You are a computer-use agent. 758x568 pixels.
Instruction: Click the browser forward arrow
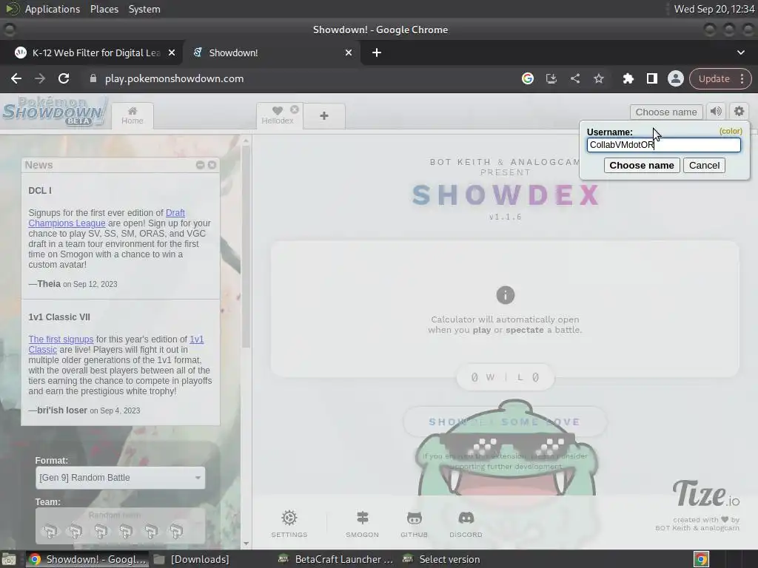40,78
